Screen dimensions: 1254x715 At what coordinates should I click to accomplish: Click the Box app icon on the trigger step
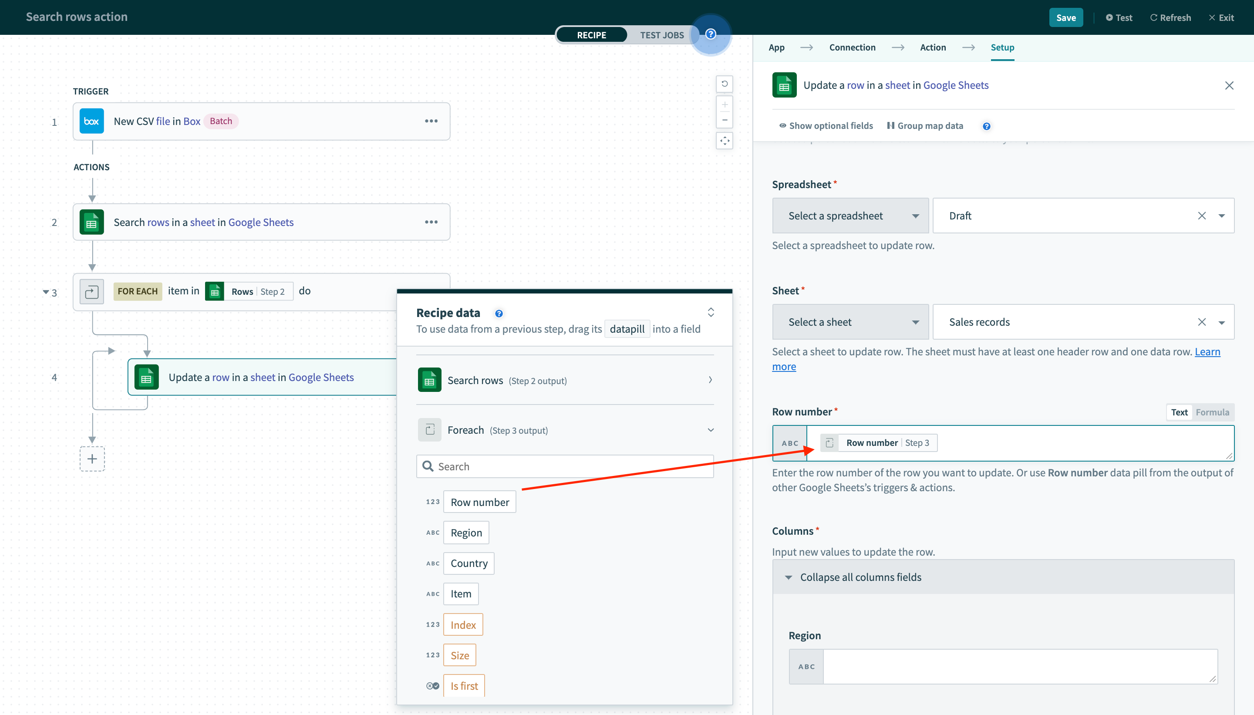91,121
